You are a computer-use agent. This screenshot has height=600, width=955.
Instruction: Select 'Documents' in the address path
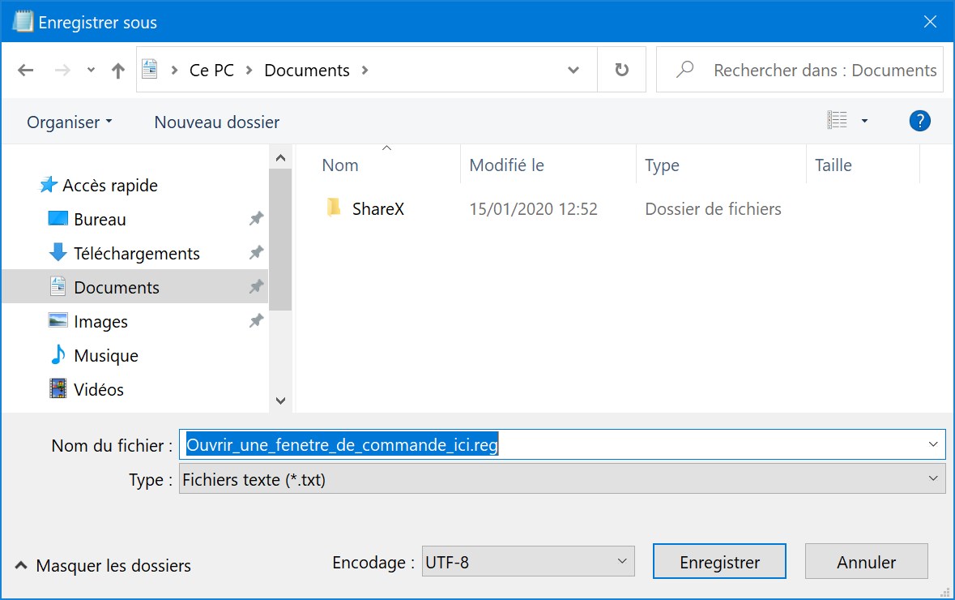(307, 70)
